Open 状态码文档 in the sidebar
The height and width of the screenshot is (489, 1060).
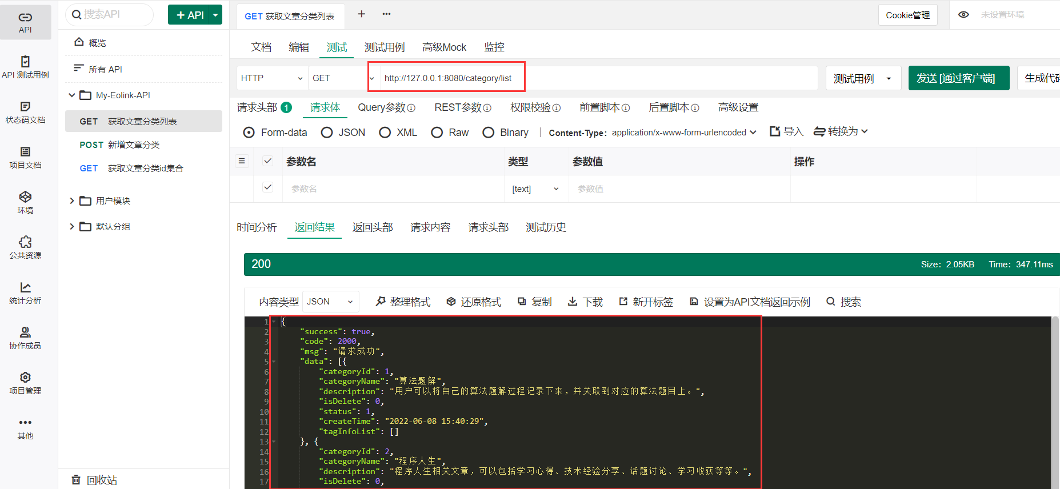[x=25, y=113]
